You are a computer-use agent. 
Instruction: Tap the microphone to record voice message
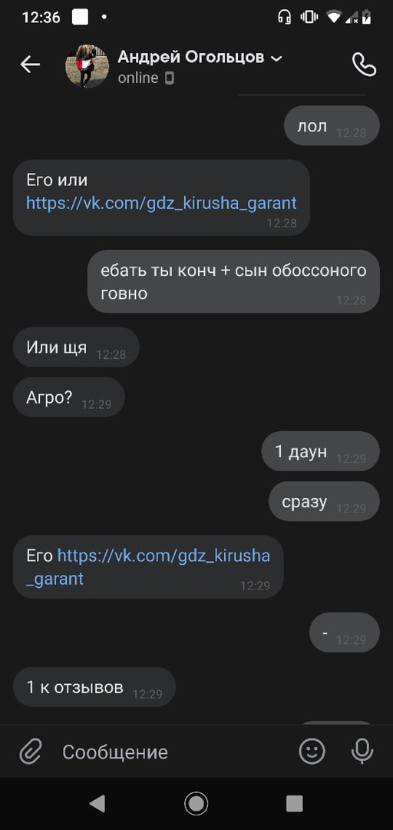coord(362,751)
